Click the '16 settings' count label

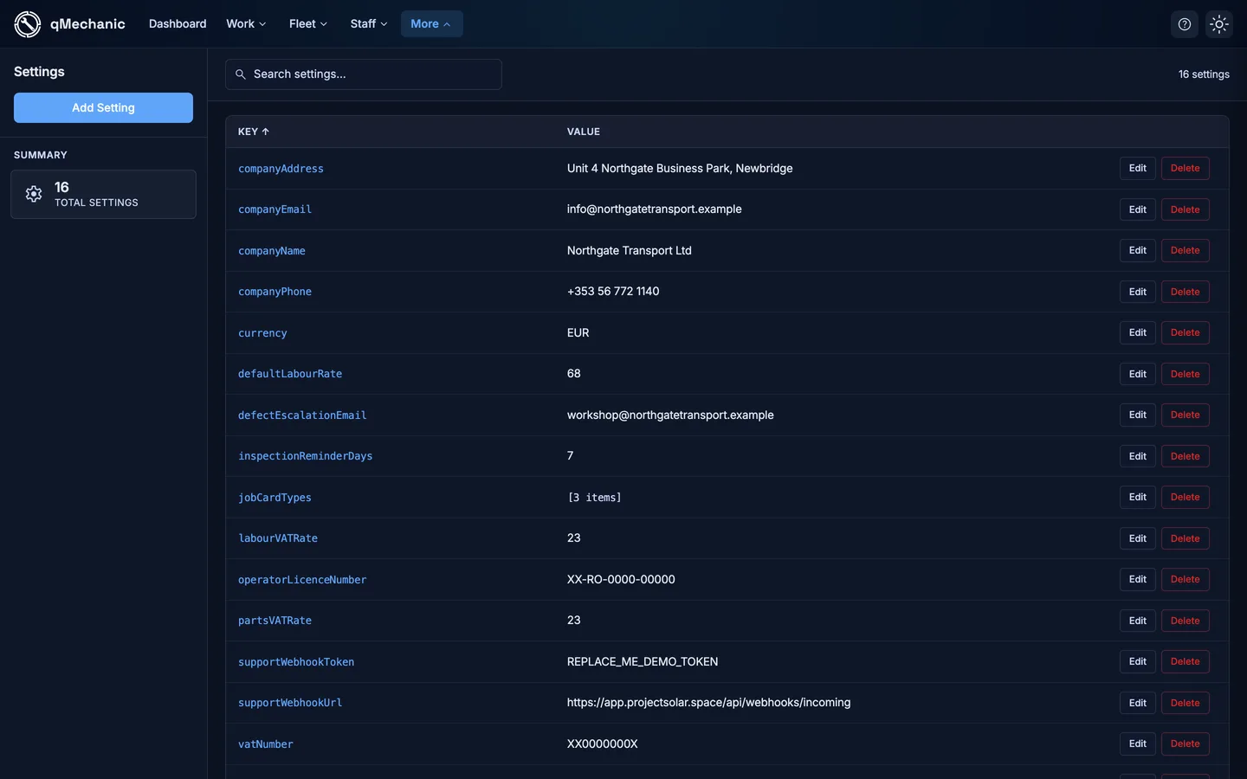[x=1204, y=74]
